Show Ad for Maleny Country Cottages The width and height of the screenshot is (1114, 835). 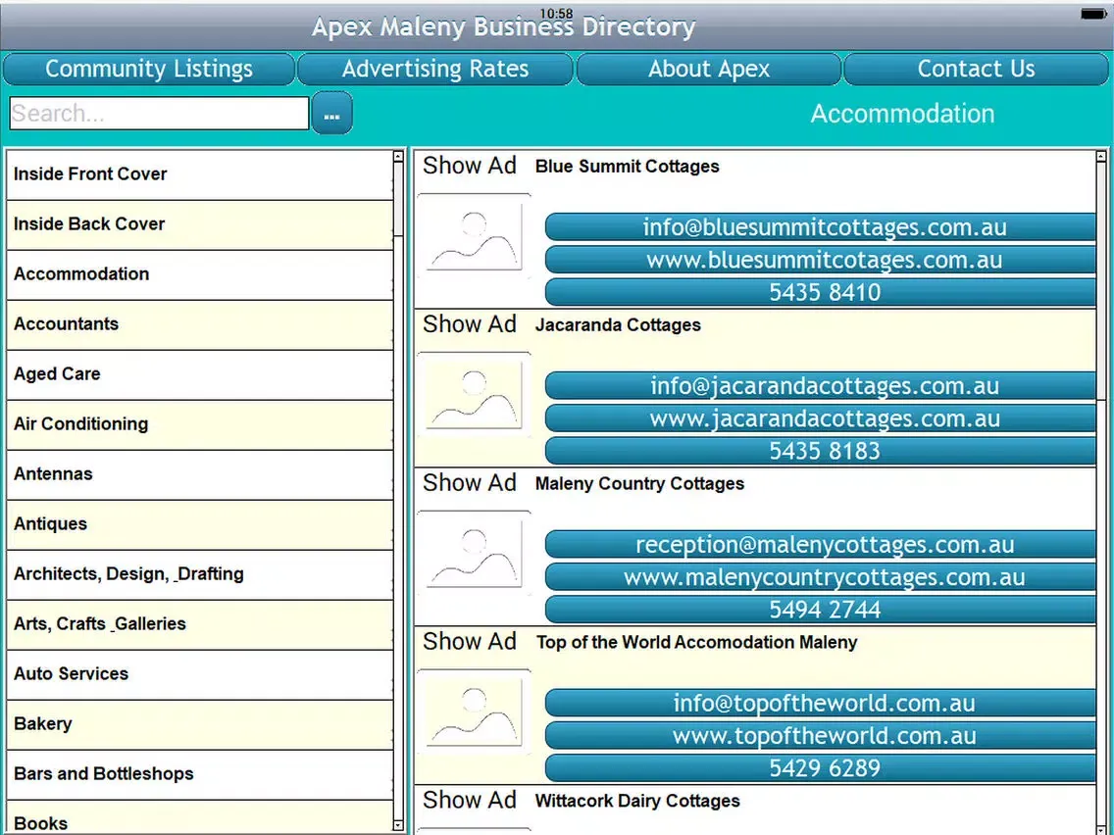tap(470, 483)
